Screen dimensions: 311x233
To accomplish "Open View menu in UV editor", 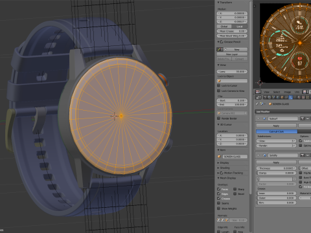I will [x=266, y=92].
